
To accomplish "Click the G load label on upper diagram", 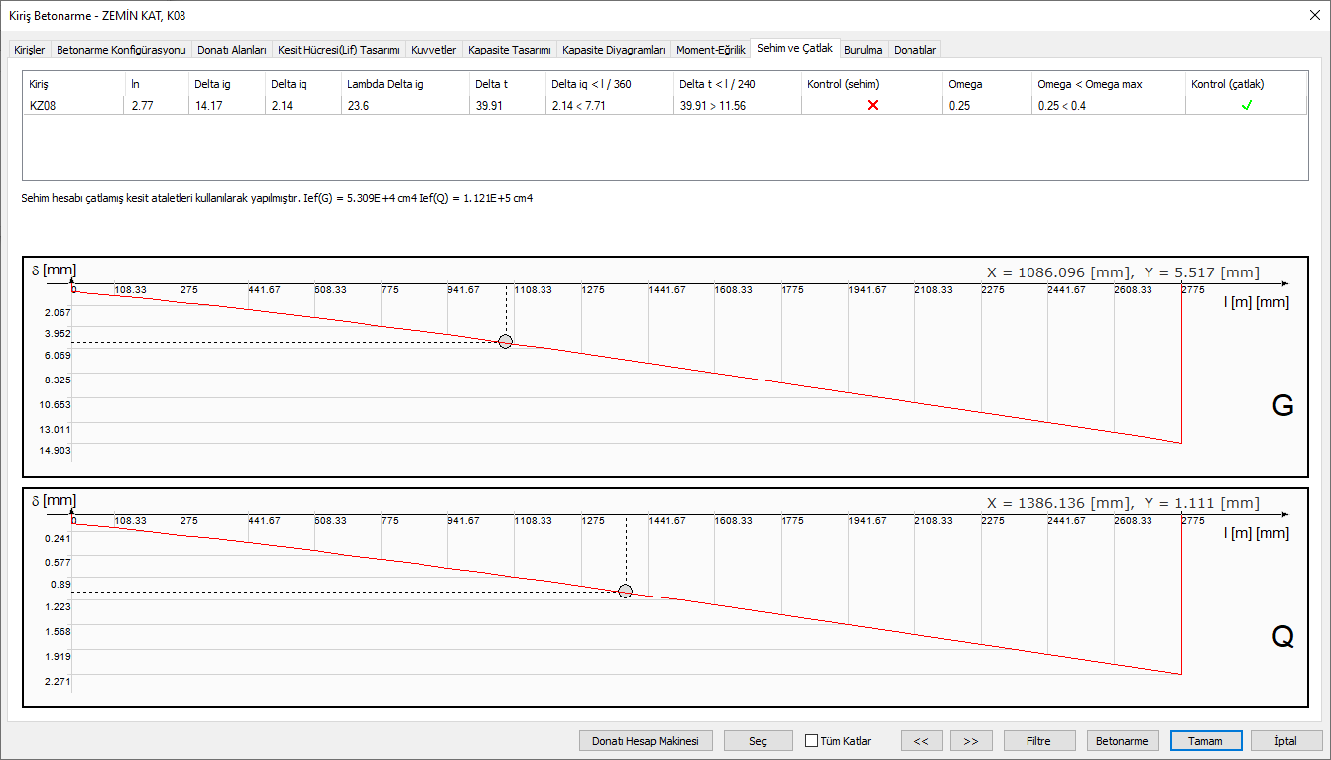I will click(1282, 406).
